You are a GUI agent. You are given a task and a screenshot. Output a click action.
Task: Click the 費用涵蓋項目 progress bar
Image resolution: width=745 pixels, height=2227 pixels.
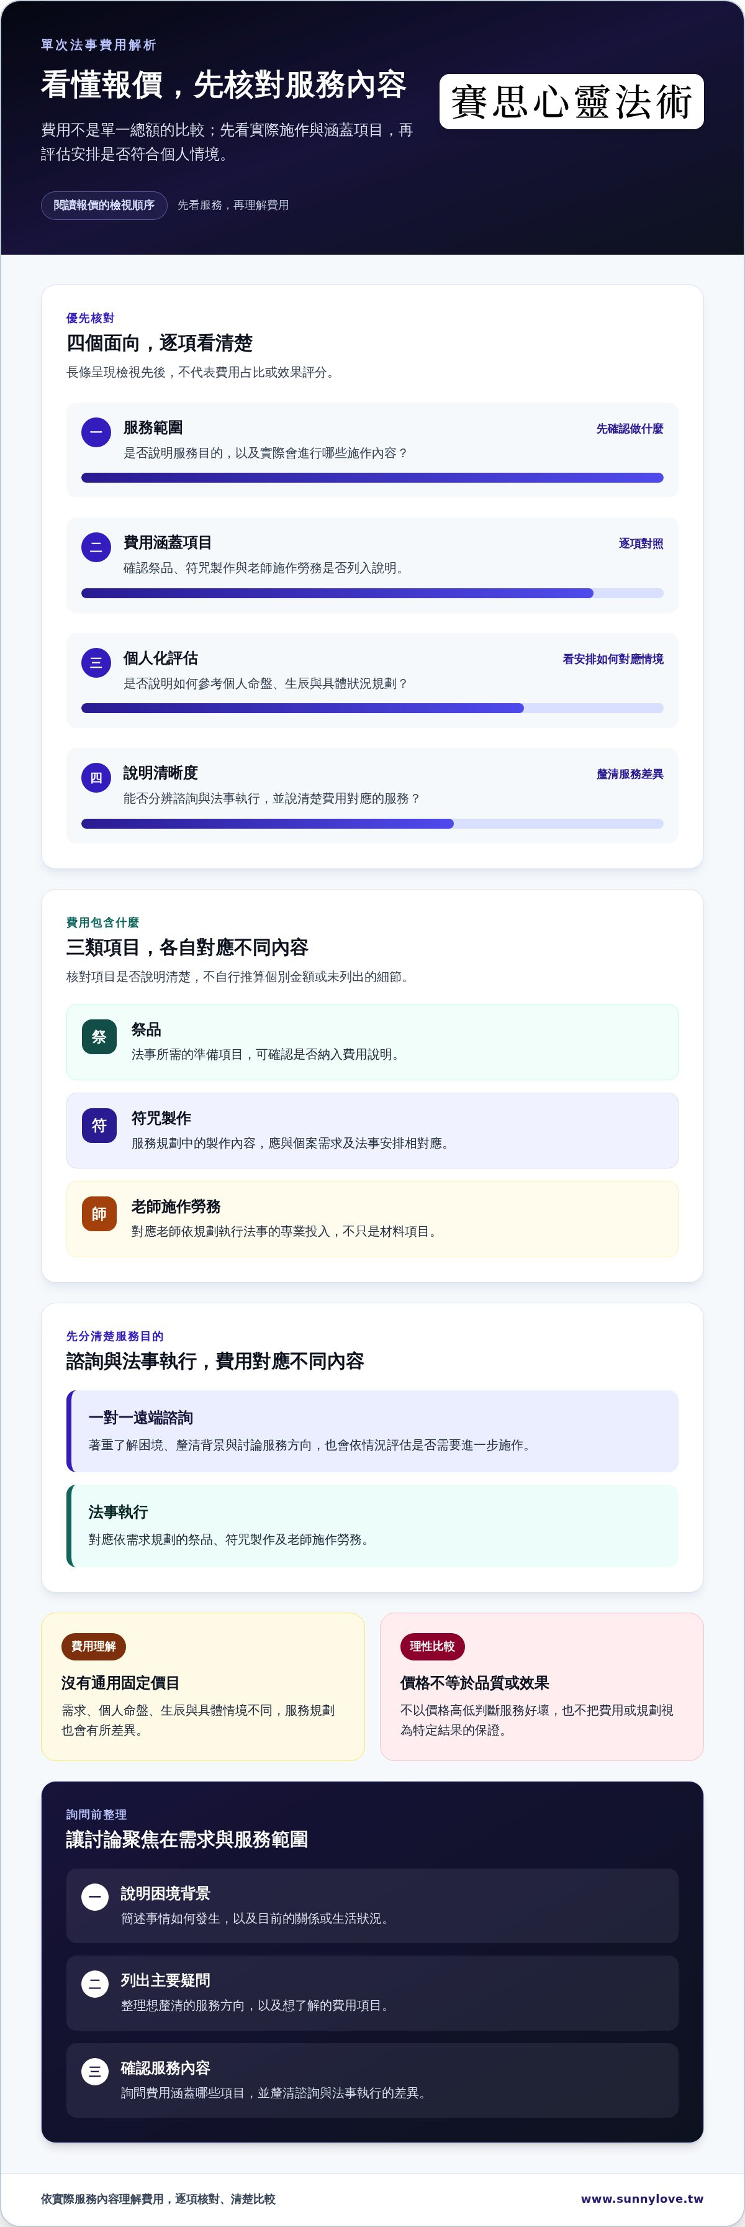372,593
